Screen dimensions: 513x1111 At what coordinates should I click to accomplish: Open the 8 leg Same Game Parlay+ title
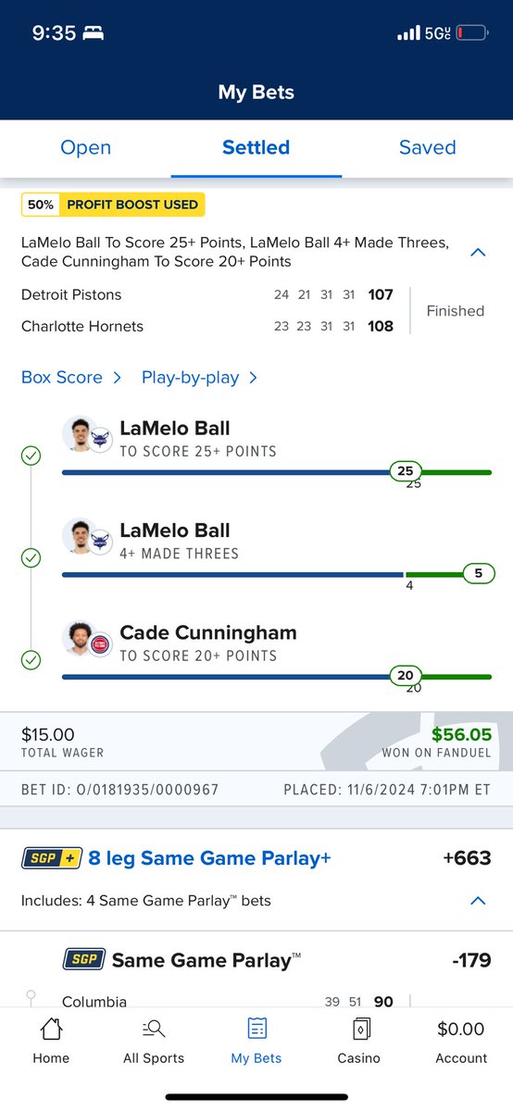209,858
